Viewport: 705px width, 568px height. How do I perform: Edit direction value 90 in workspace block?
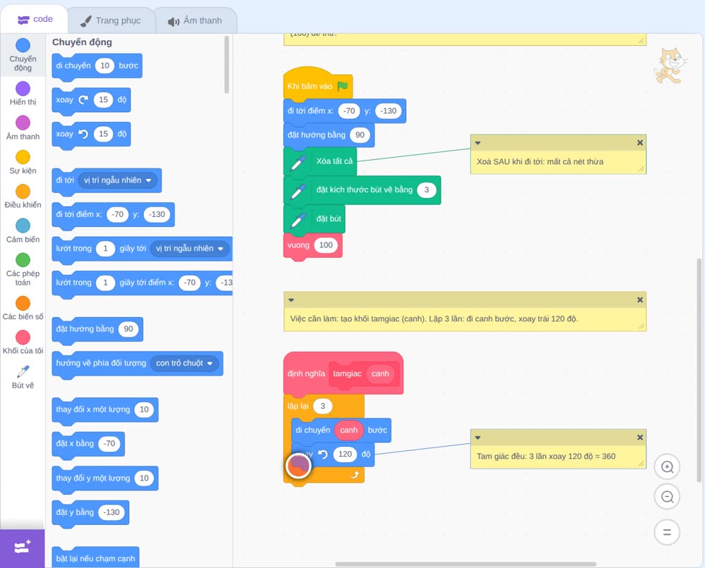click(360, 135)
